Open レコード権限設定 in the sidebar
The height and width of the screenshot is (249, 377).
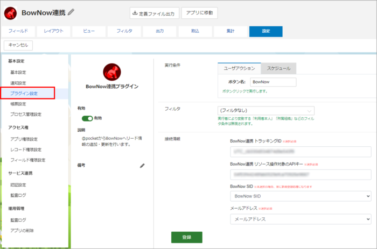coord(26,150)
